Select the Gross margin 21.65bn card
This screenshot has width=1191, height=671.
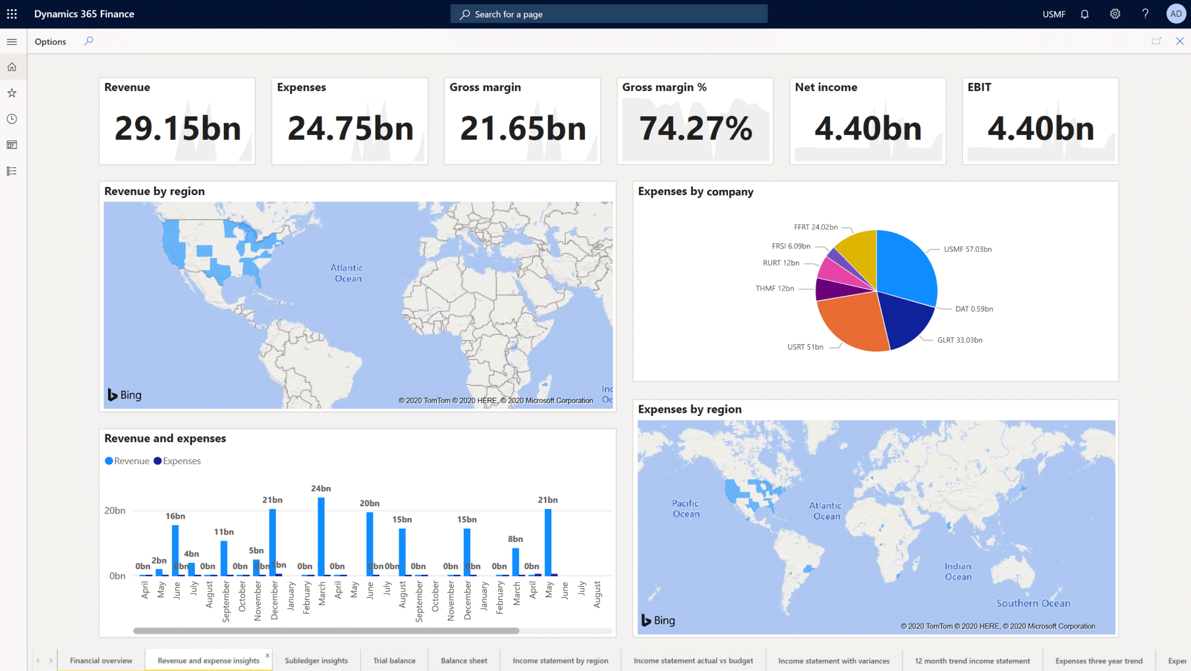click(522, 121)
